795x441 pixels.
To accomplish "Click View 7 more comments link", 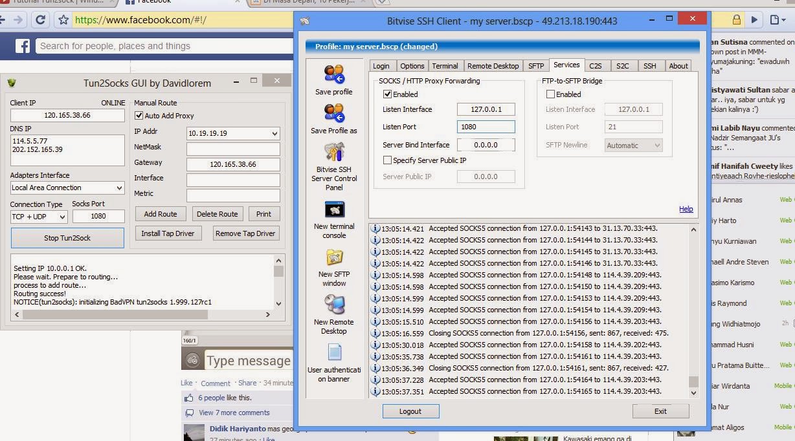I will pyautogui.click(x=234, y=413).
